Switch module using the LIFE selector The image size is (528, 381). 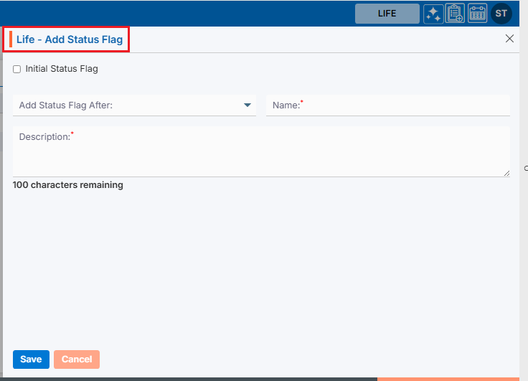click(x=387, y=14)
